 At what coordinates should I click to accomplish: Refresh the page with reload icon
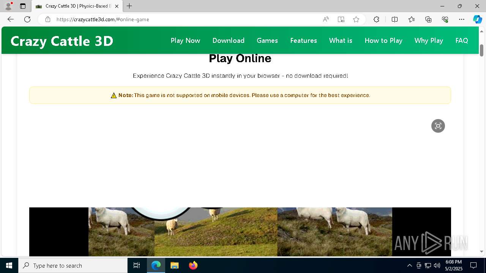[27, 19]
